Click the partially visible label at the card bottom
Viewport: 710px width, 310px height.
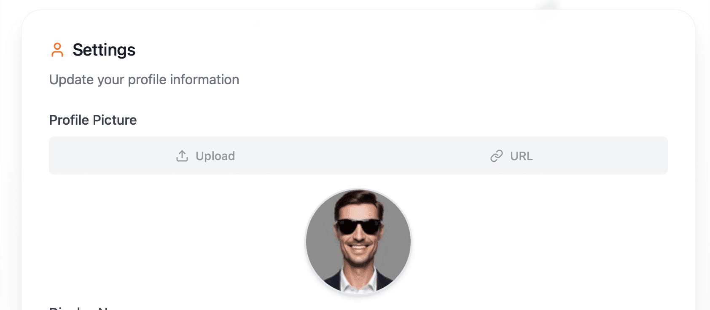pyautogui.click(x=80, y=308)
